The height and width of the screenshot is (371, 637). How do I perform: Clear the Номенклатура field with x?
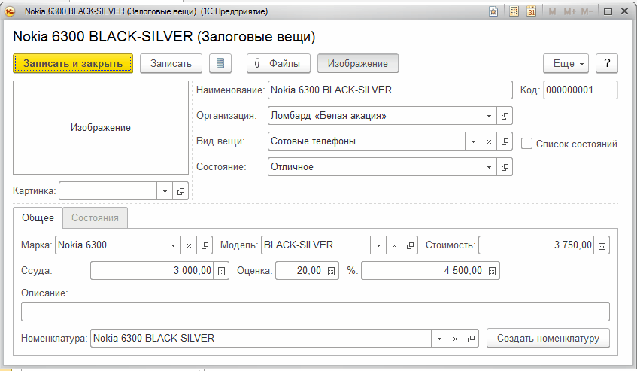pos(455,339)
